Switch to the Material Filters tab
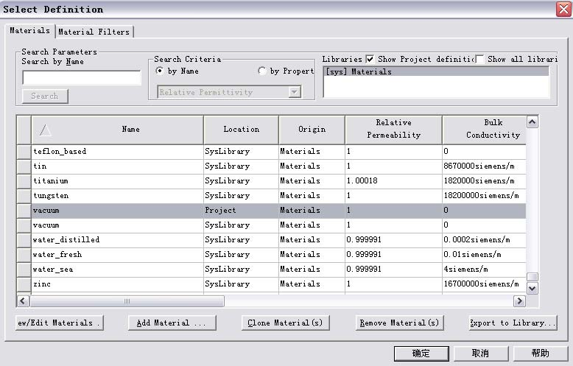573x366 pixels. tap(94, 32)
